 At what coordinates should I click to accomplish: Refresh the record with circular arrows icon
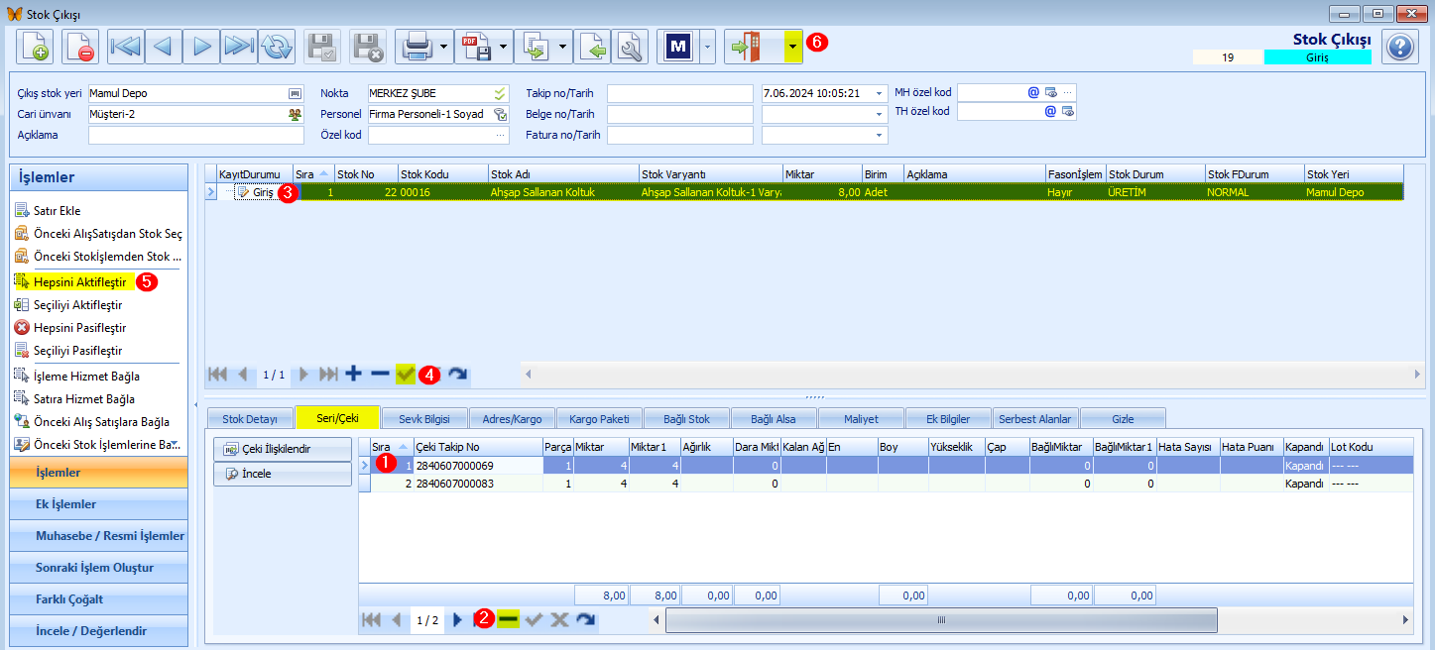[277, 47]
